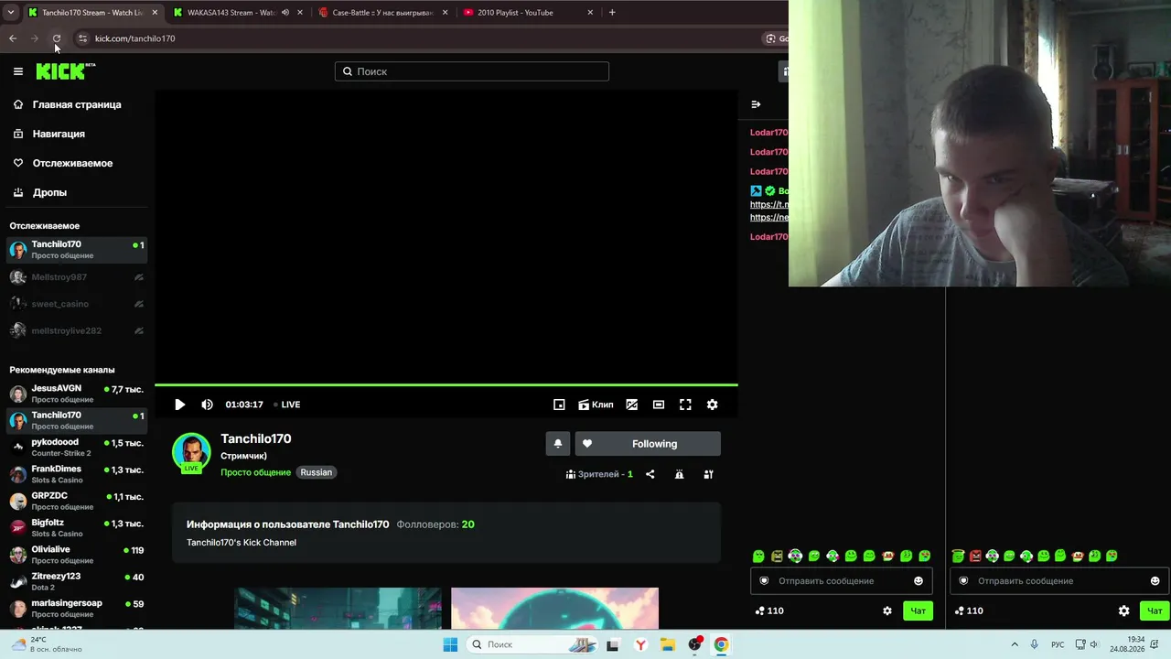1171x659 pixels.
Task: Click the shield badge icon in left chat input
Action: click(x=764, y=581)
